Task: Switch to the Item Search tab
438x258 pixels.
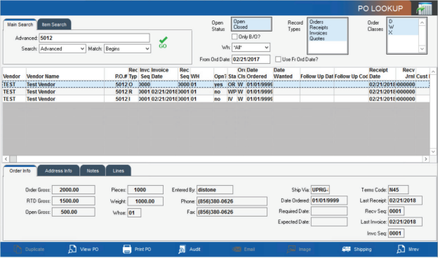Action: click(54, 25)
